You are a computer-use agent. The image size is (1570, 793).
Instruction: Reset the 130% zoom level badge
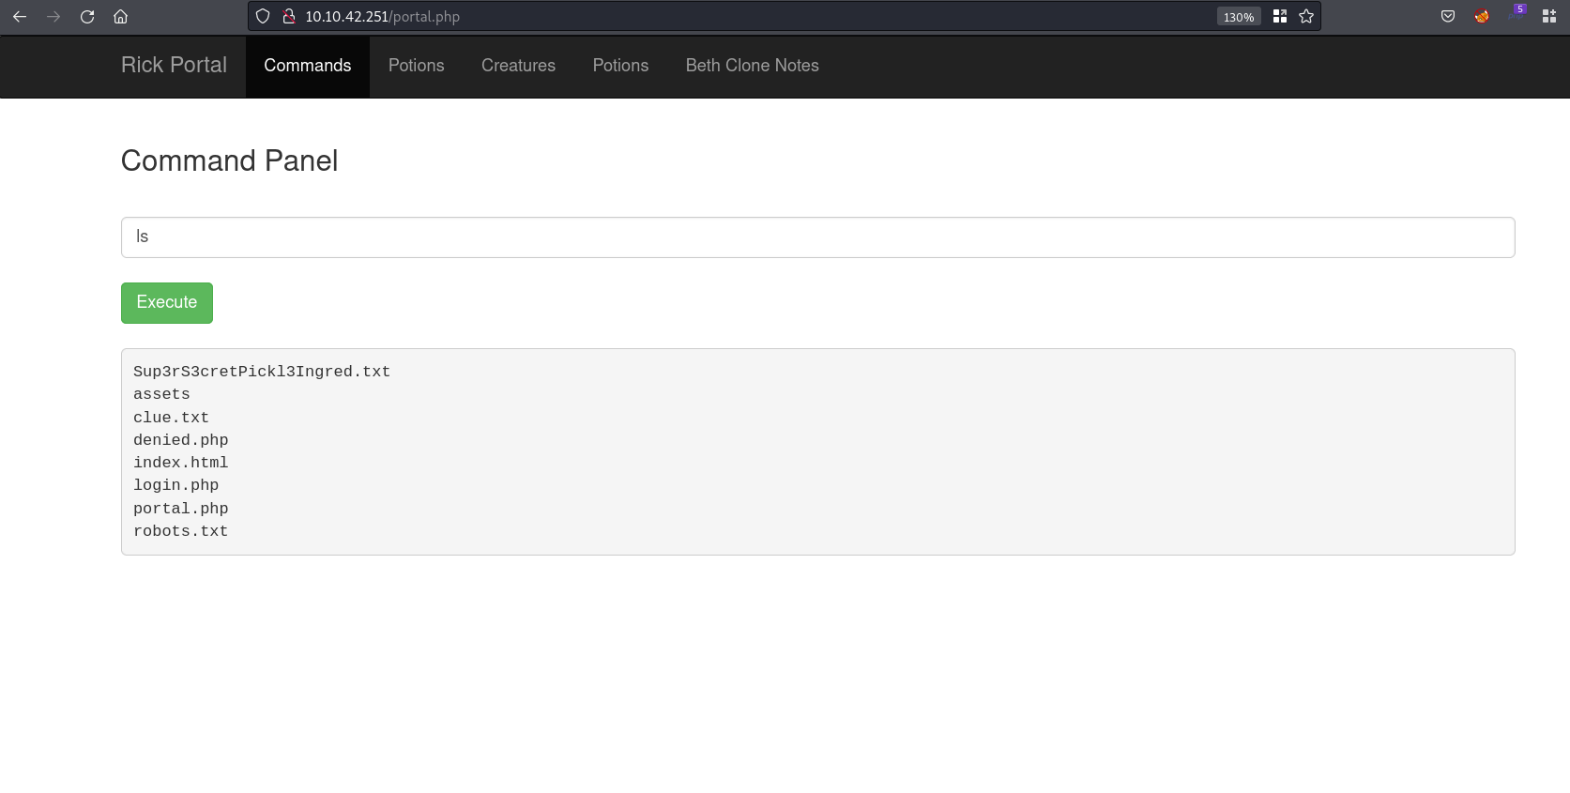pos(1239,17)
